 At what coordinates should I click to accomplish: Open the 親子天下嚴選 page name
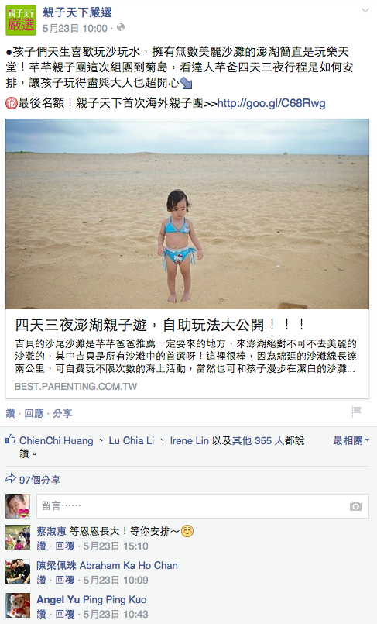(77, 12)
